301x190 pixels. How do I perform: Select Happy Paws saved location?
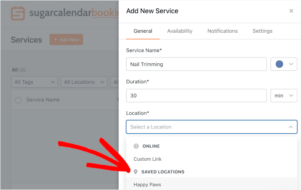(147, 185)
